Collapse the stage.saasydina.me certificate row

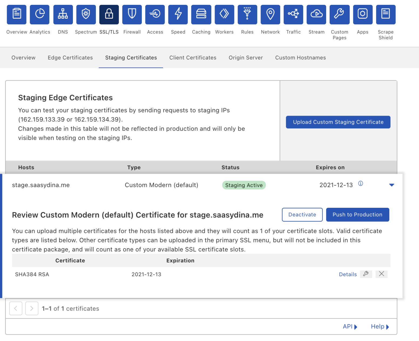391,185
